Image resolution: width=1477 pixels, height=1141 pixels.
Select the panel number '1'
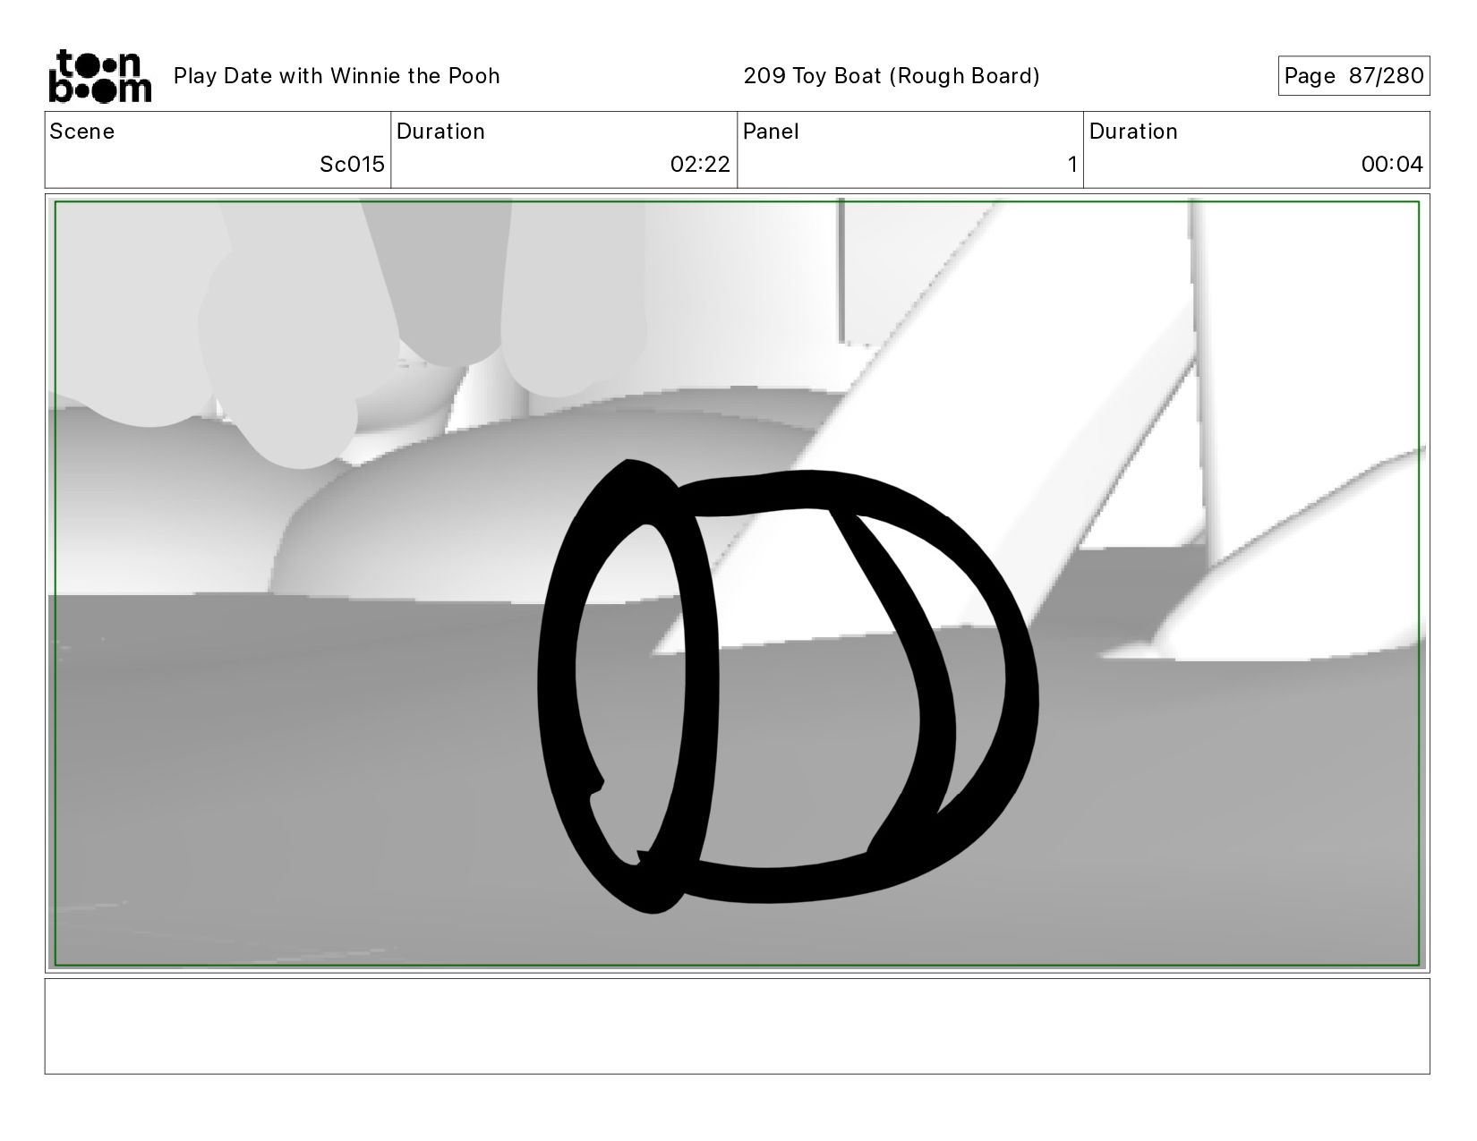tap(1071, 165)
